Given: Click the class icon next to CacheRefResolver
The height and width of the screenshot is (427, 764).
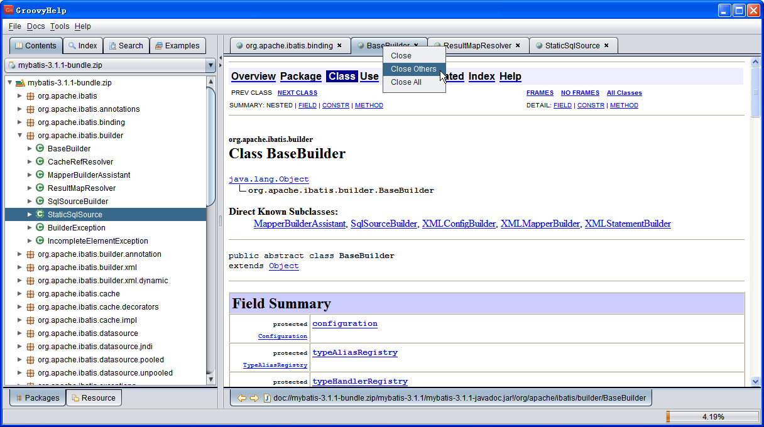Looking at the screenshot, I should pos(40,162).
